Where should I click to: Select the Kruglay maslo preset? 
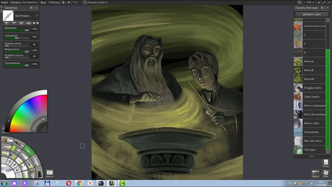coord(310,88)
